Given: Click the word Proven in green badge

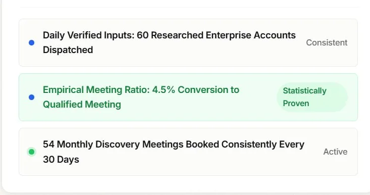Looking at the screenshot, I should click(x=296, y=104).
